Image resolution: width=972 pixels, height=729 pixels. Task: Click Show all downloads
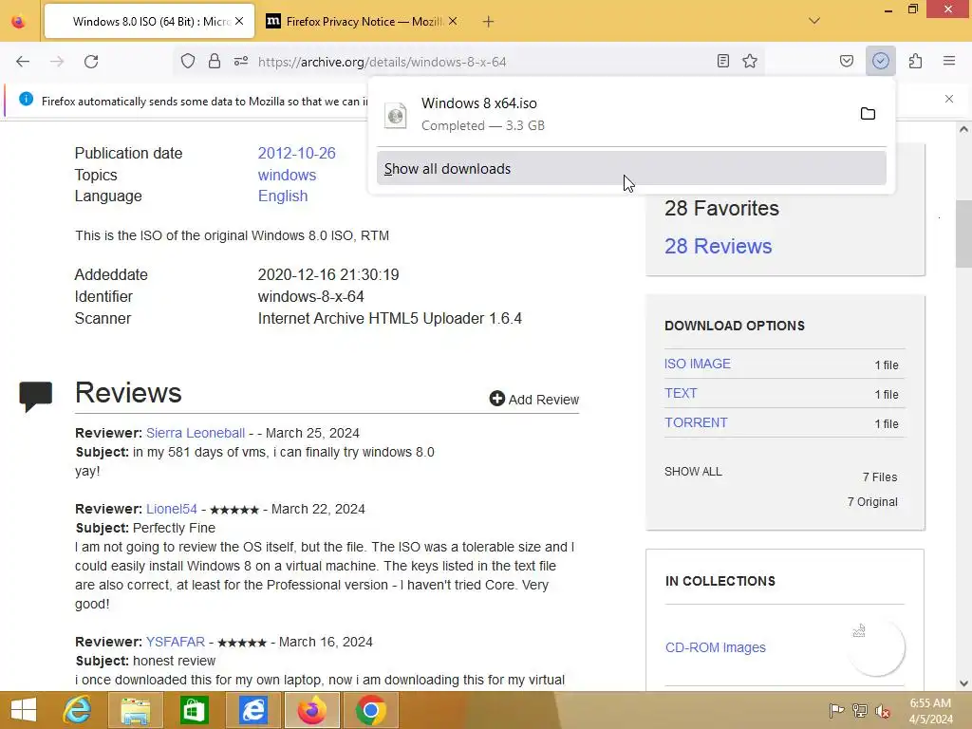click(631, 169)
